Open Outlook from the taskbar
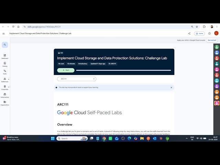This screenshot has height=165, width=220. (x=155, y=139)
